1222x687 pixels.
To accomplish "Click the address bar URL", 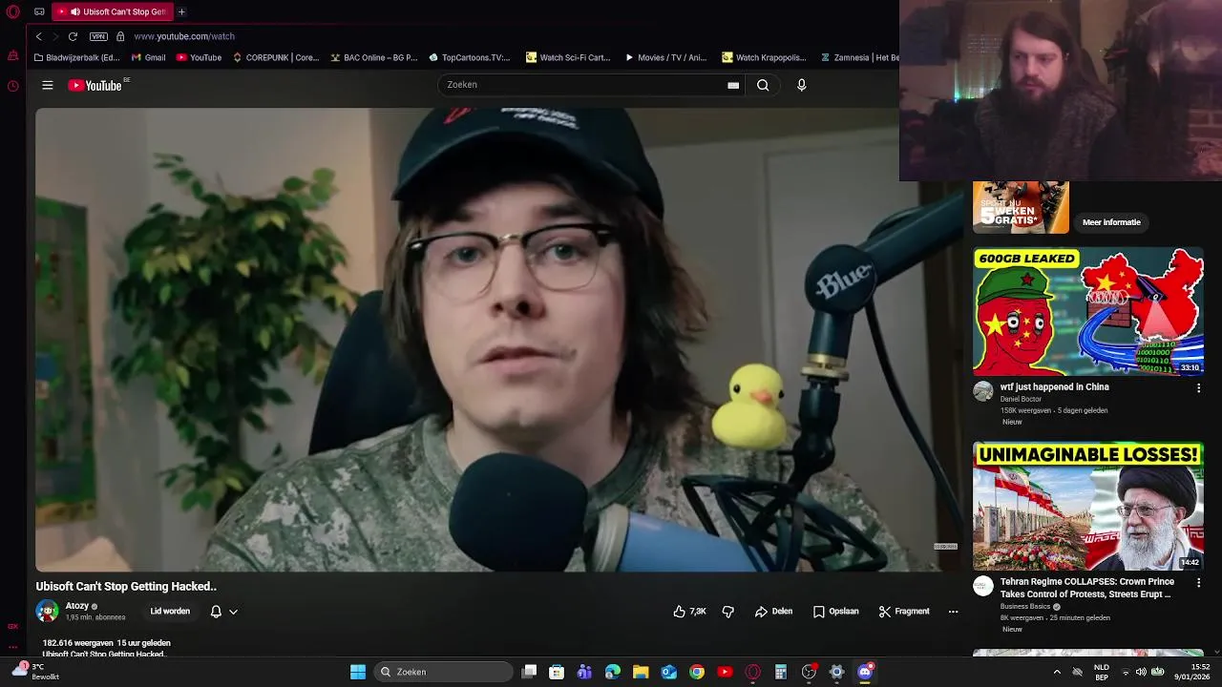I will click(184, 36).
